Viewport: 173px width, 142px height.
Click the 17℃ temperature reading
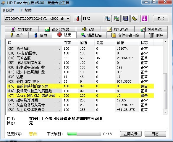[86, 19]
